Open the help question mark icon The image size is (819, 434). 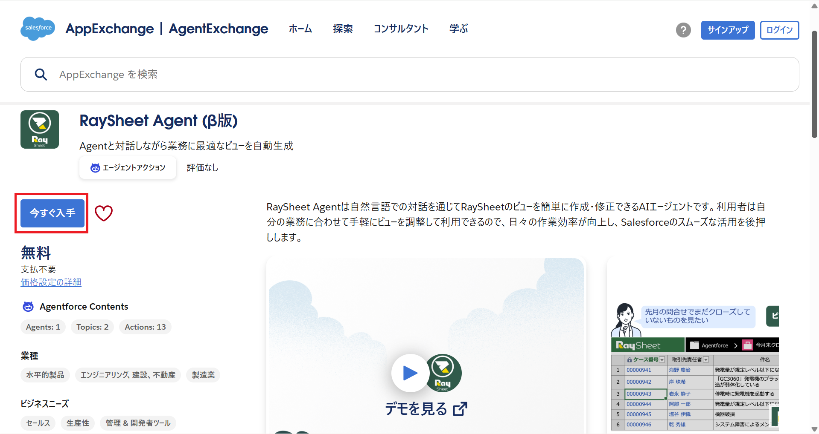[x=683, y=30]
